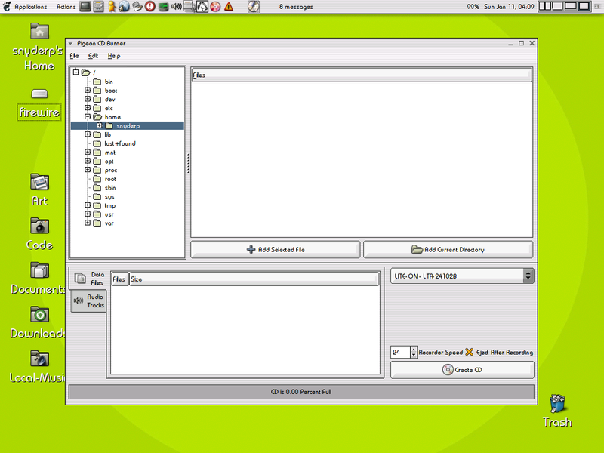Image resolution: width=604 pixels, height=453 pixels.
Task: Click the red exclamation circle panel icon
Action: pos(149,7)
